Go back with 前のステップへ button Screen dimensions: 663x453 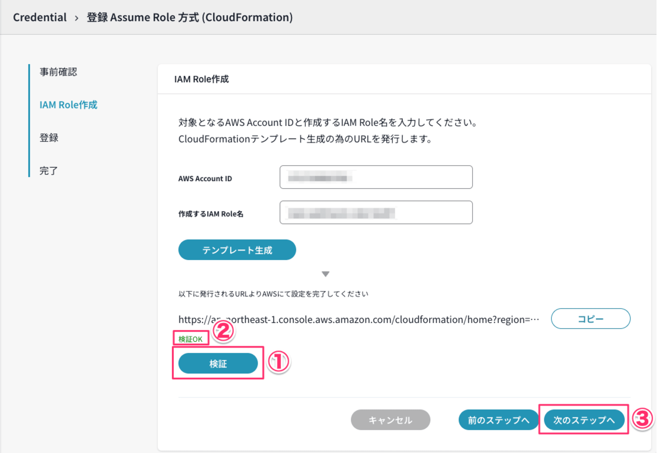(498, 420)
